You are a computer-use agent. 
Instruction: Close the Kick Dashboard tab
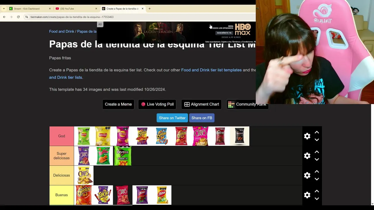click(x=50, y=9)
